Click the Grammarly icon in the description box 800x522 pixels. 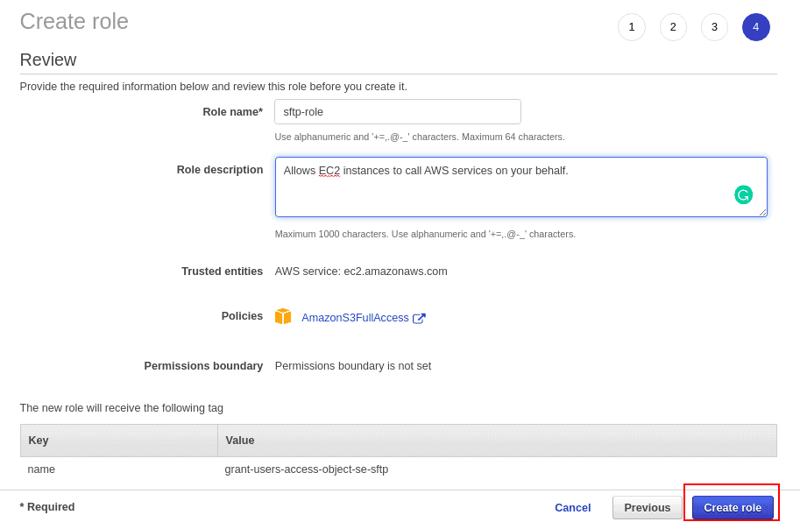[x=743, y=194]
